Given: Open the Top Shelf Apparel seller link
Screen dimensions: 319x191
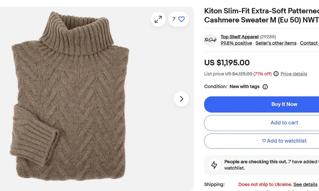Looking at the screenshot, I should (240, 37).
